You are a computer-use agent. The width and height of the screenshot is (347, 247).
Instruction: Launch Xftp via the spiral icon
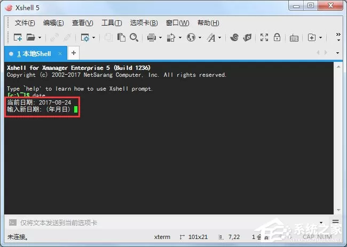pyautogui.click(x=234, y=37)
